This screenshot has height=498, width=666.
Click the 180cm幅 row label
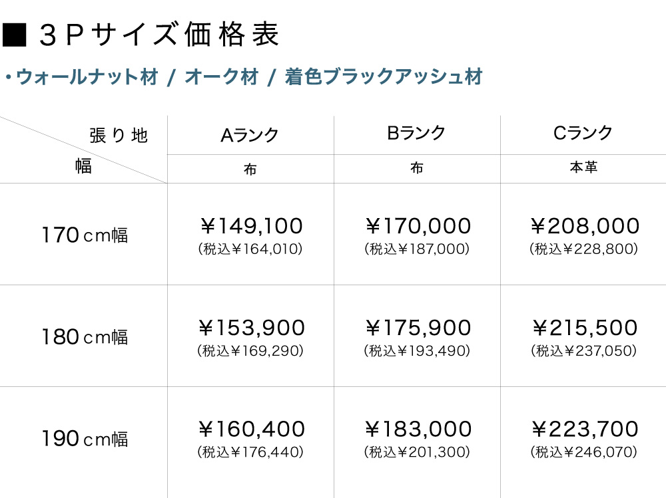[85, 337]
